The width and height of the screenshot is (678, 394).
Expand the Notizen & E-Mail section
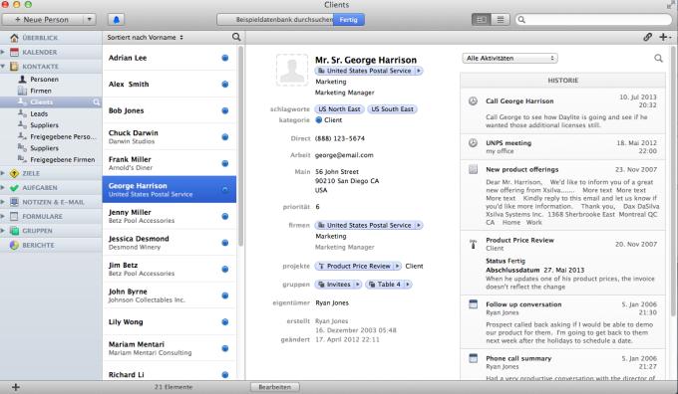3,202
